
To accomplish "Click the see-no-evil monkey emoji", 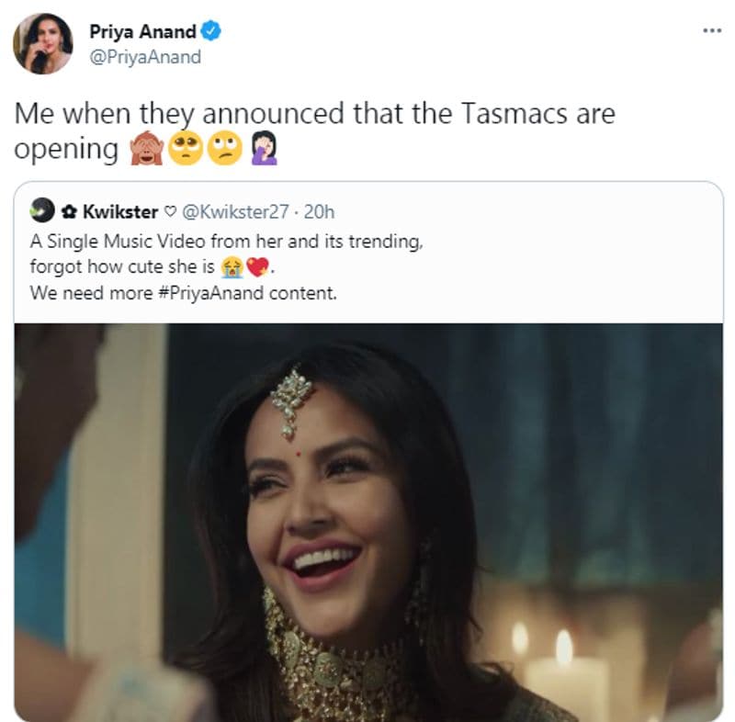I will pos(147,148).
